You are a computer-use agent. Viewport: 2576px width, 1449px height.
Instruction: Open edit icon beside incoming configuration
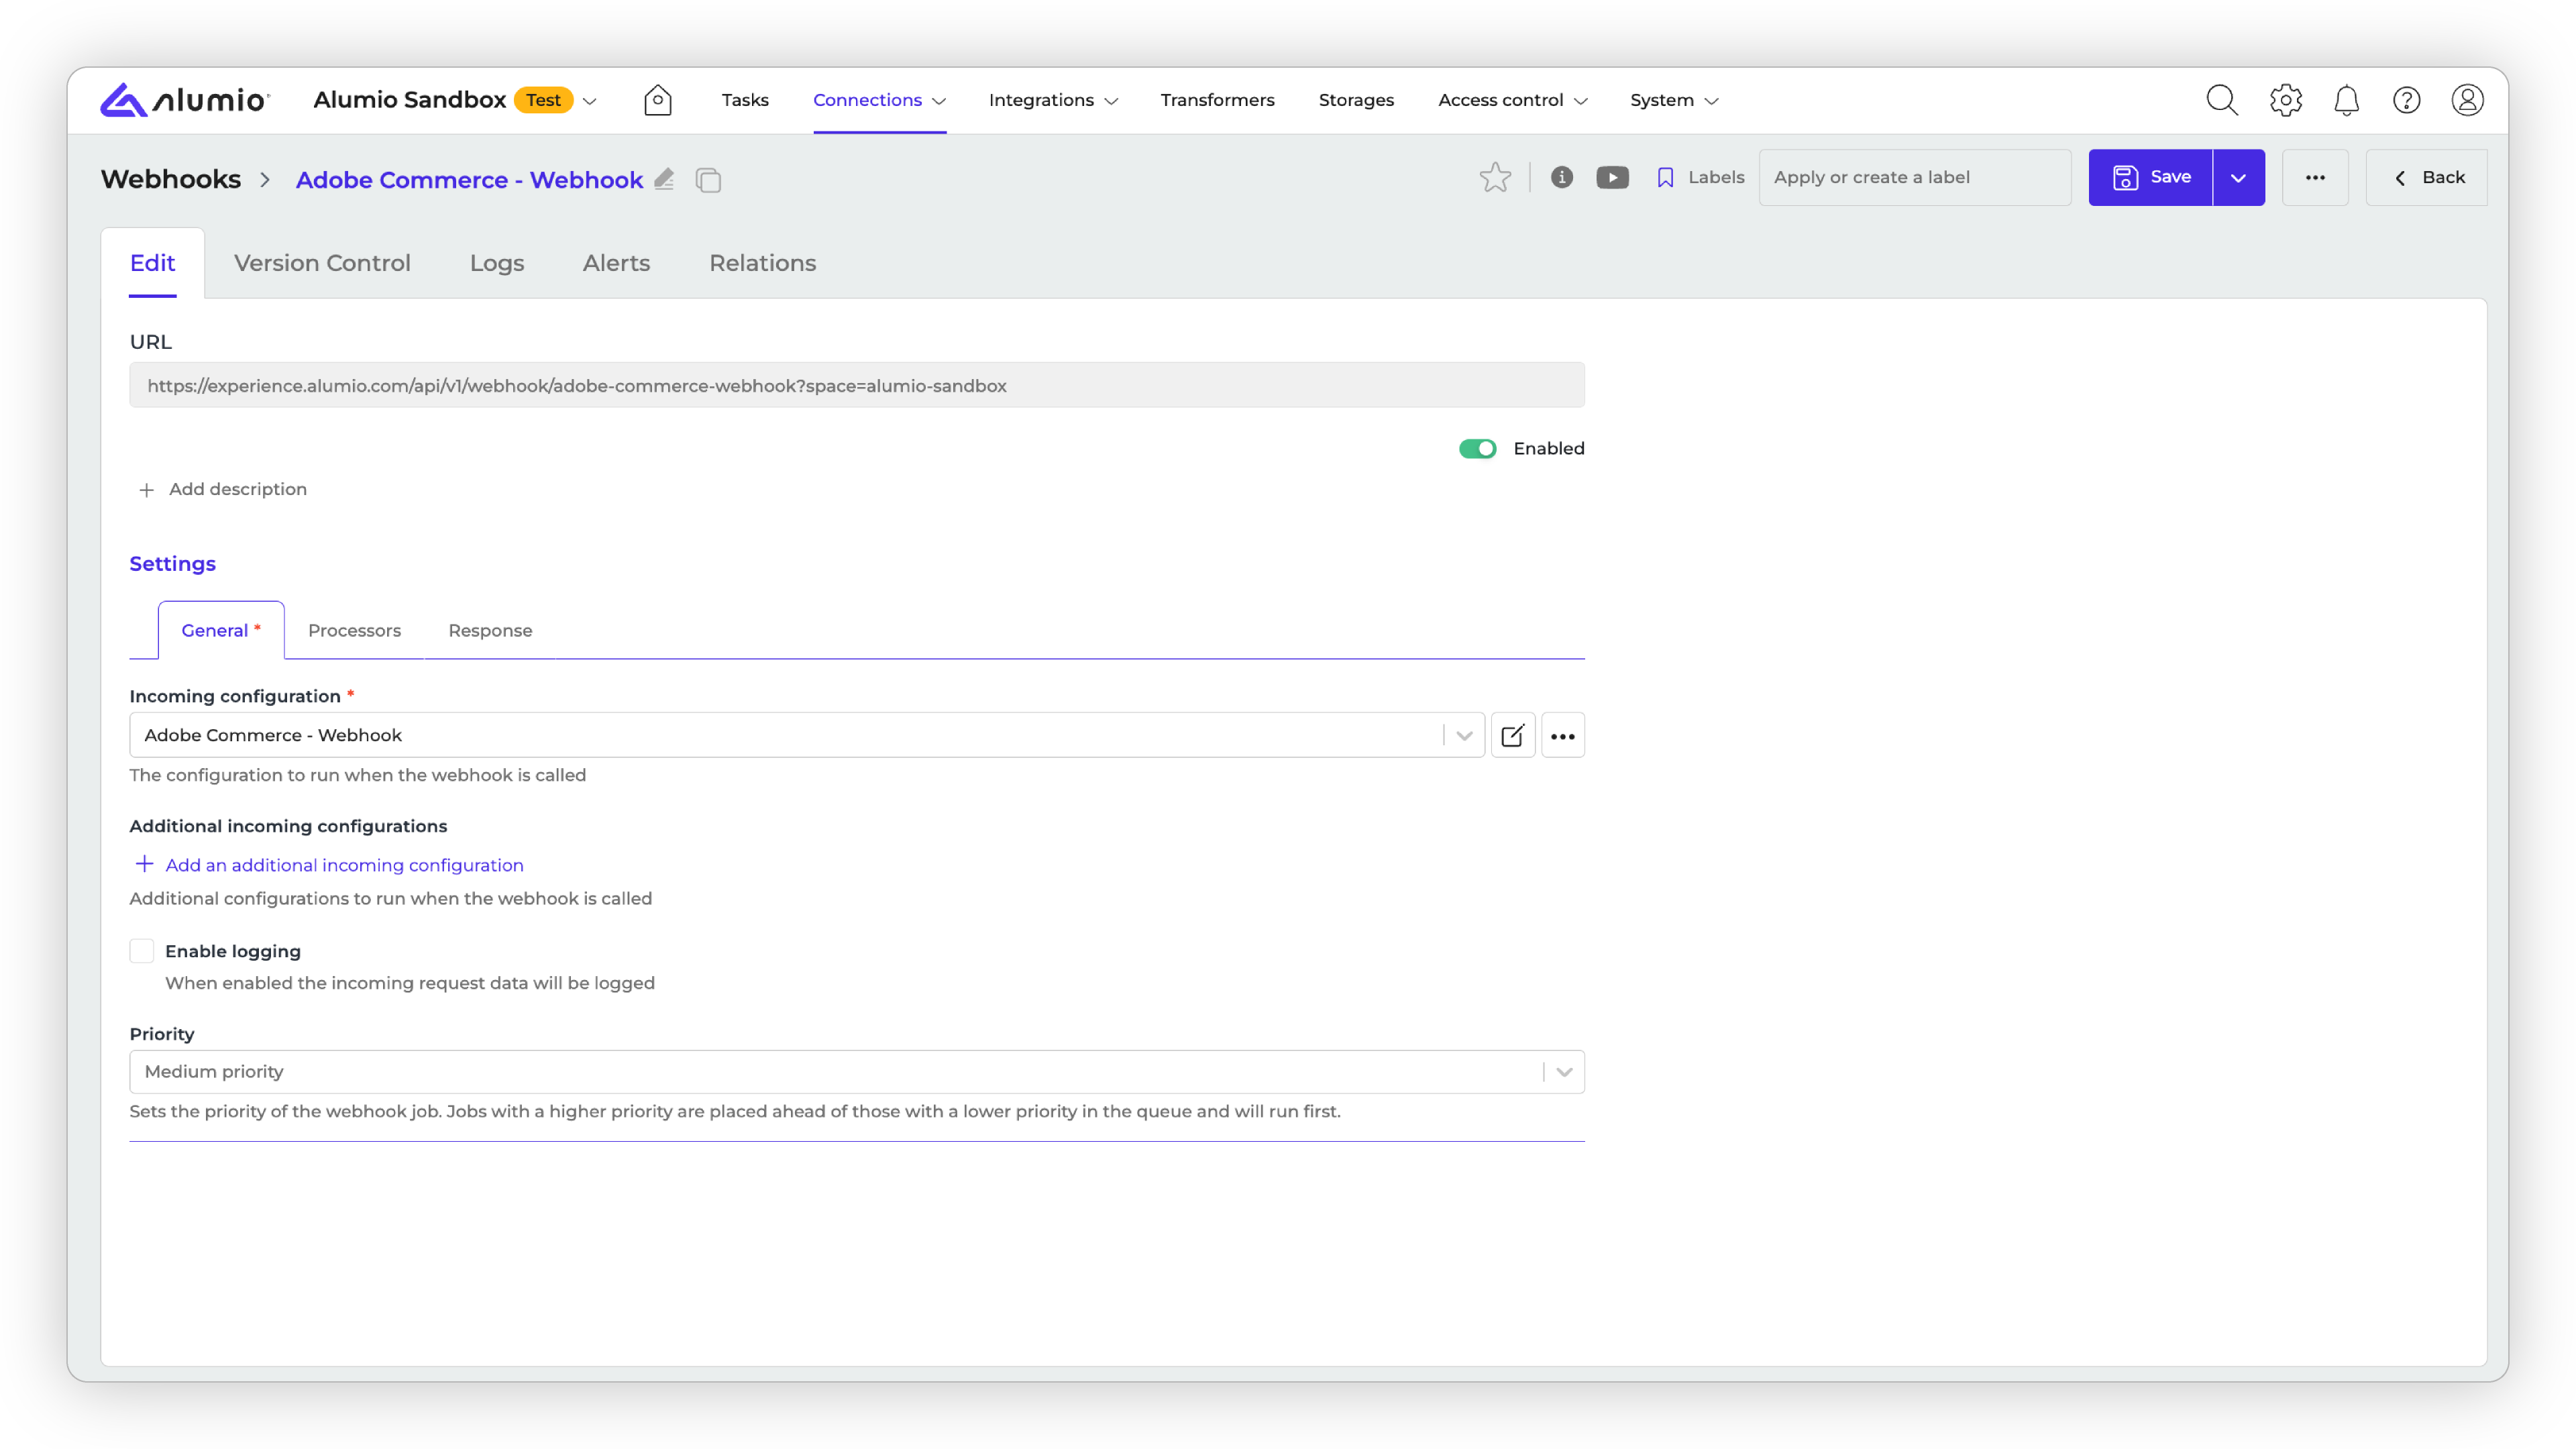(1512, 735)
